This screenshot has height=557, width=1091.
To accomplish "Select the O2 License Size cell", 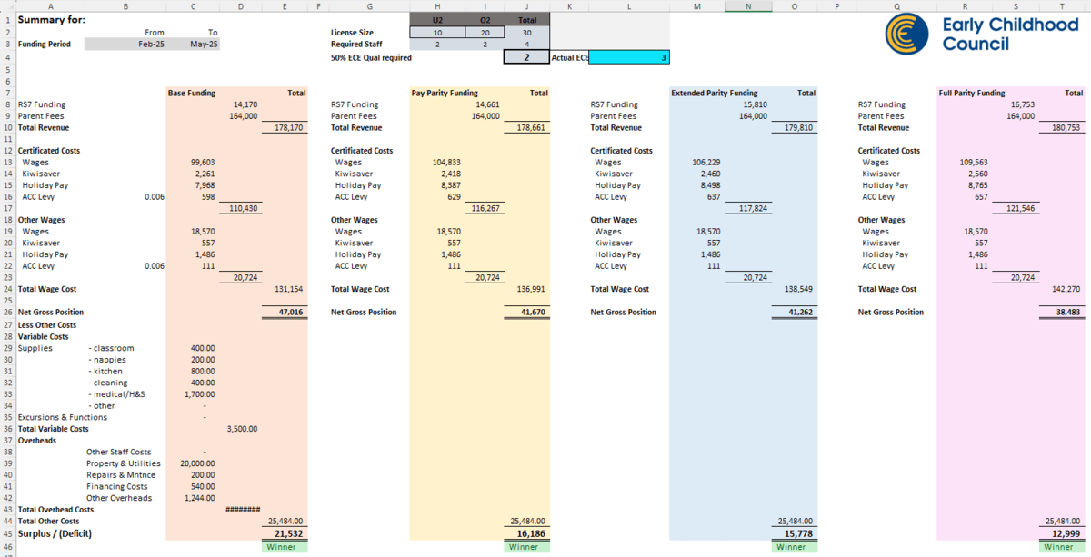I will (484, 32).
